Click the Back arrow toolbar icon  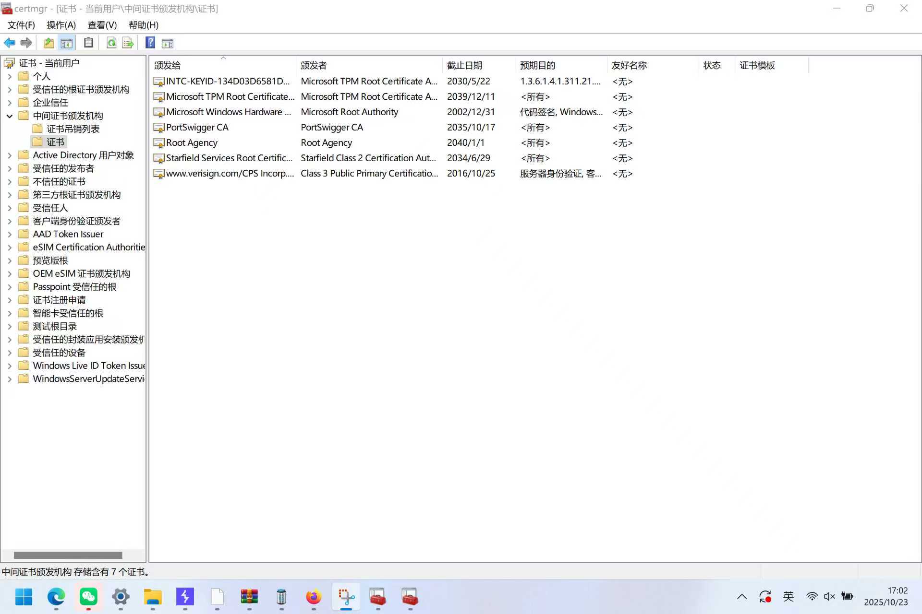click(x=9, y=43)
